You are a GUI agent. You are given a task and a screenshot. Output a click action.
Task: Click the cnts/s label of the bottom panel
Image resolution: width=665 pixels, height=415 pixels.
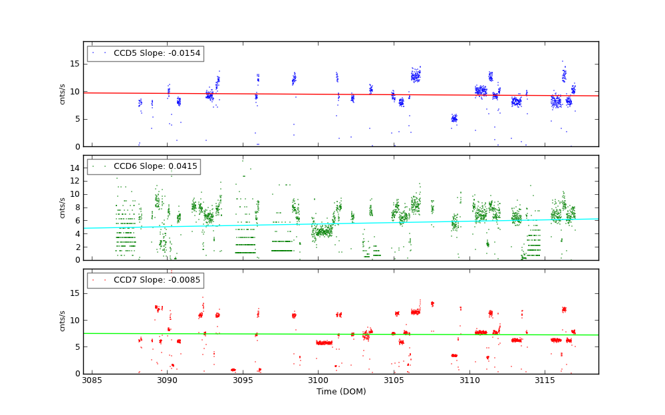coord(63,321)
